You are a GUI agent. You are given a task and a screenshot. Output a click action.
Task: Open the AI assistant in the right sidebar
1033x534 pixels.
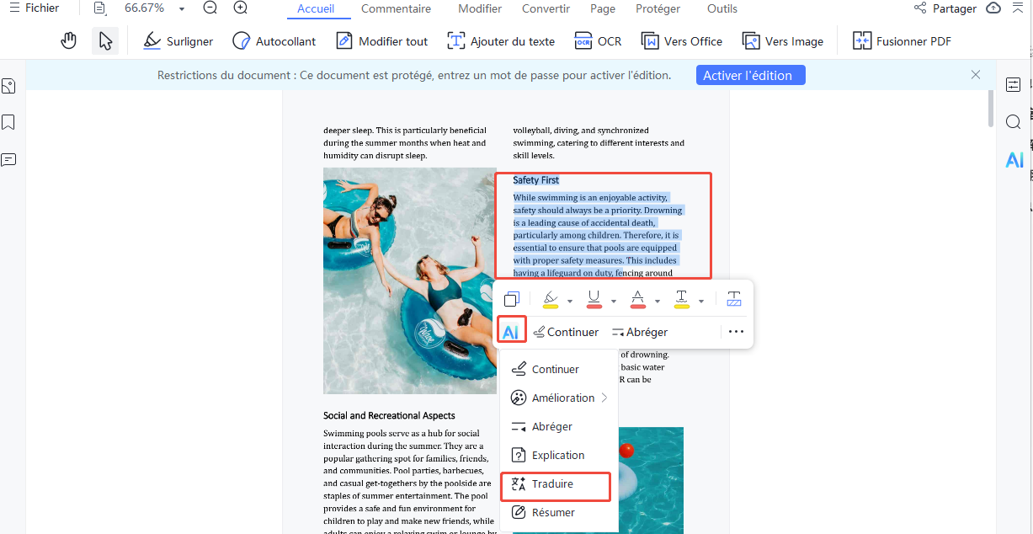coord(1014,159)
